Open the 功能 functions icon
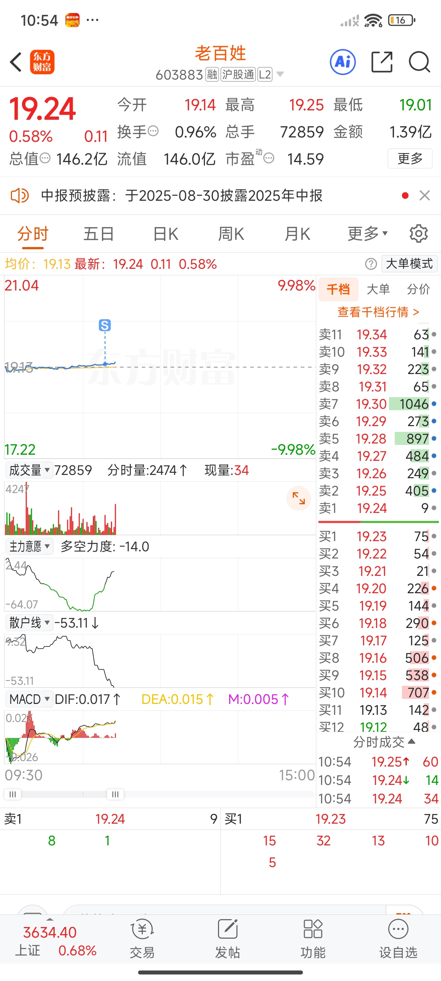This screenshot has width=441, height=981. [313, 939]
